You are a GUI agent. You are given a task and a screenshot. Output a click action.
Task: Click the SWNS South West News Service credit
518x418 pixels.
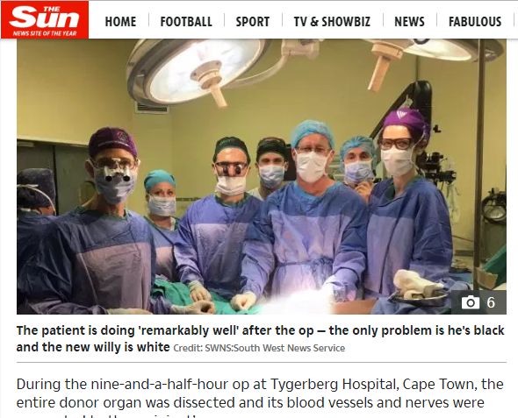(259, 348)
